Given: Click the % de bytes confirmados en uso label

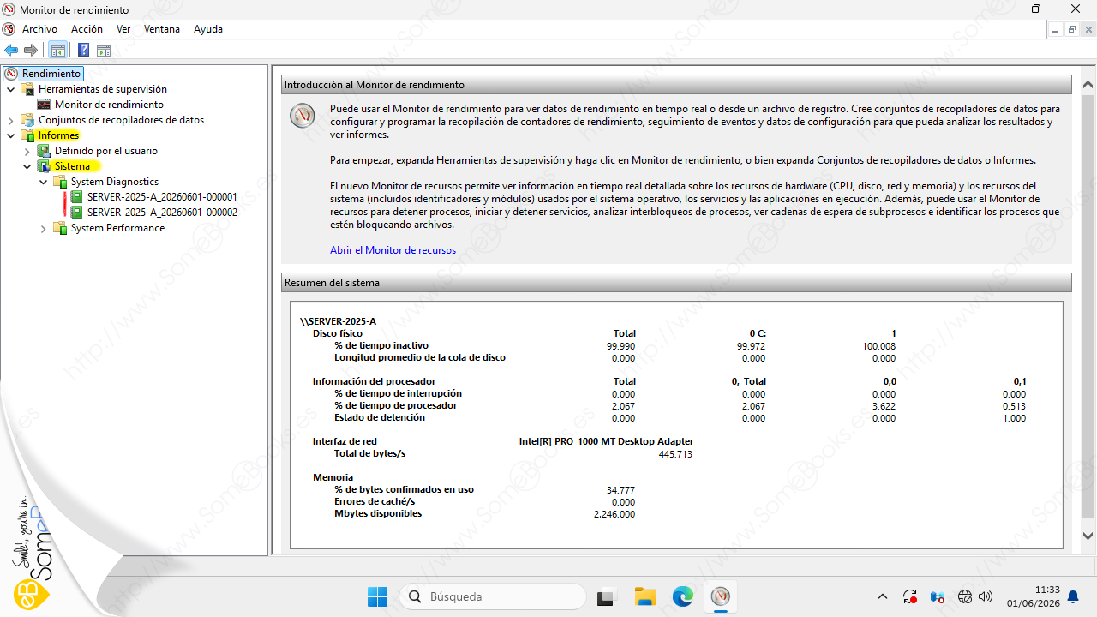Looking at the screenshot, I should 404,489.
